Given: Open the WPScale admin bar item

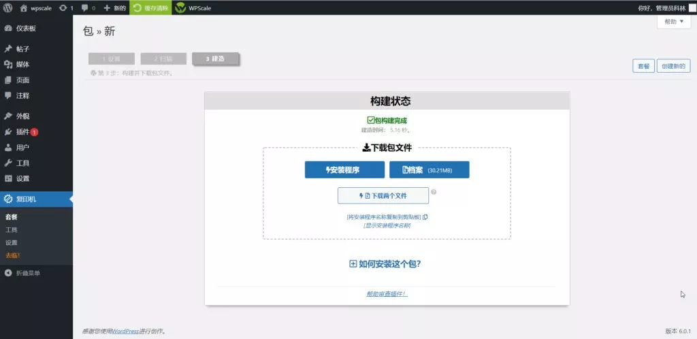Looking at the screenshot, I should [x=193, y=8].
